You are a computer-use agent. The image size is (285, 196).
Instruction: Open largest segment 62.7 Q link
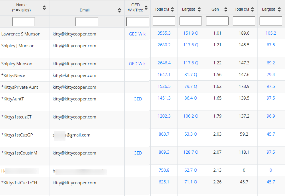click(x=191, y=170)
